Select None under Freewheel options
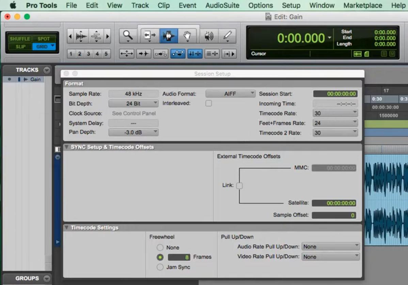This screenshot has width=408, height=285. pos(160,247)
